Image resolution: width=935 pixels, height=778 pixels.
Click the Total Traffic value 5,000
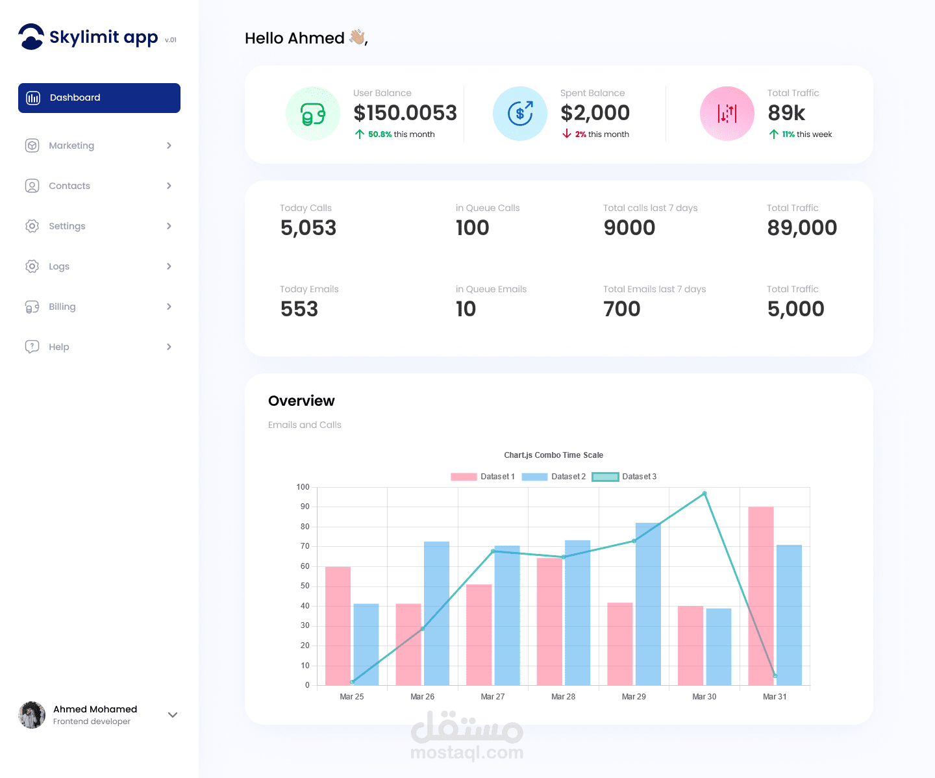pyautogui.click(x=796, y=309)
